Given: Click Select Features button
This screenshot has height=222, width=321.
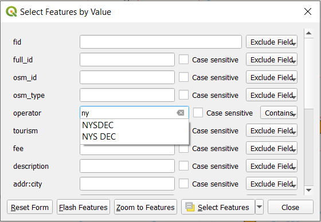Looking at the screenshot, I should click(x=218, y=207).
